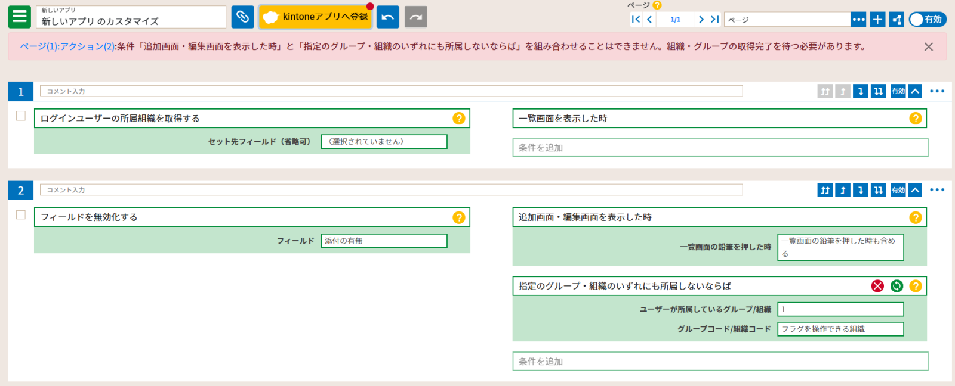Move action 2 up one position
Screen dimensions: 955x386
click(843, 190)
